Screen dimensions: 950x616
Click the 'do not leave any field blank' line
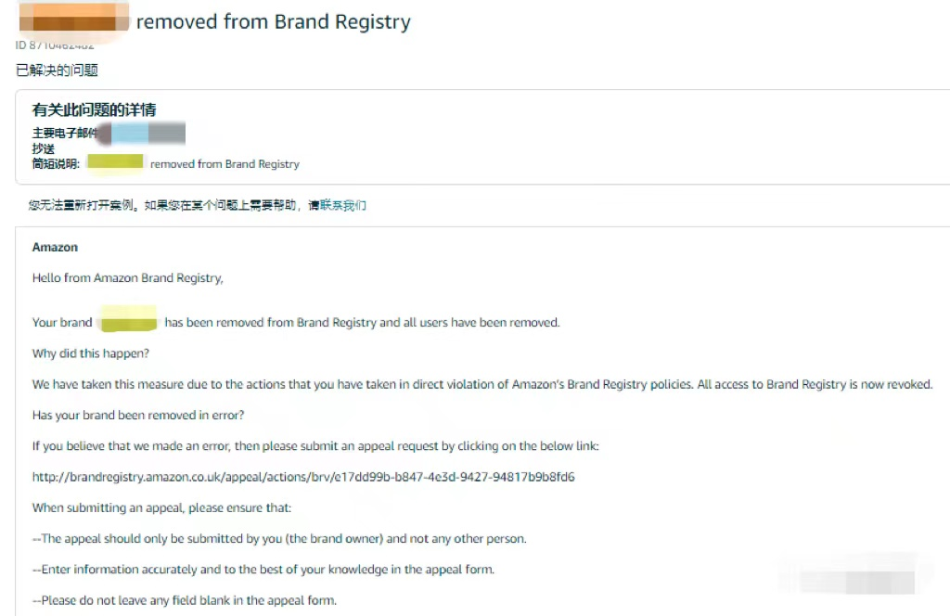click(185, 600)
